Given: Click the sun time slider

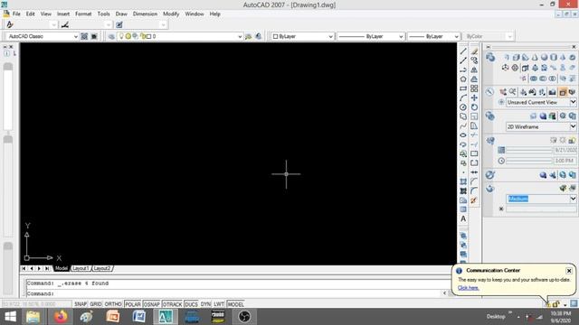Looking at the screenshot, I should 529,161.
